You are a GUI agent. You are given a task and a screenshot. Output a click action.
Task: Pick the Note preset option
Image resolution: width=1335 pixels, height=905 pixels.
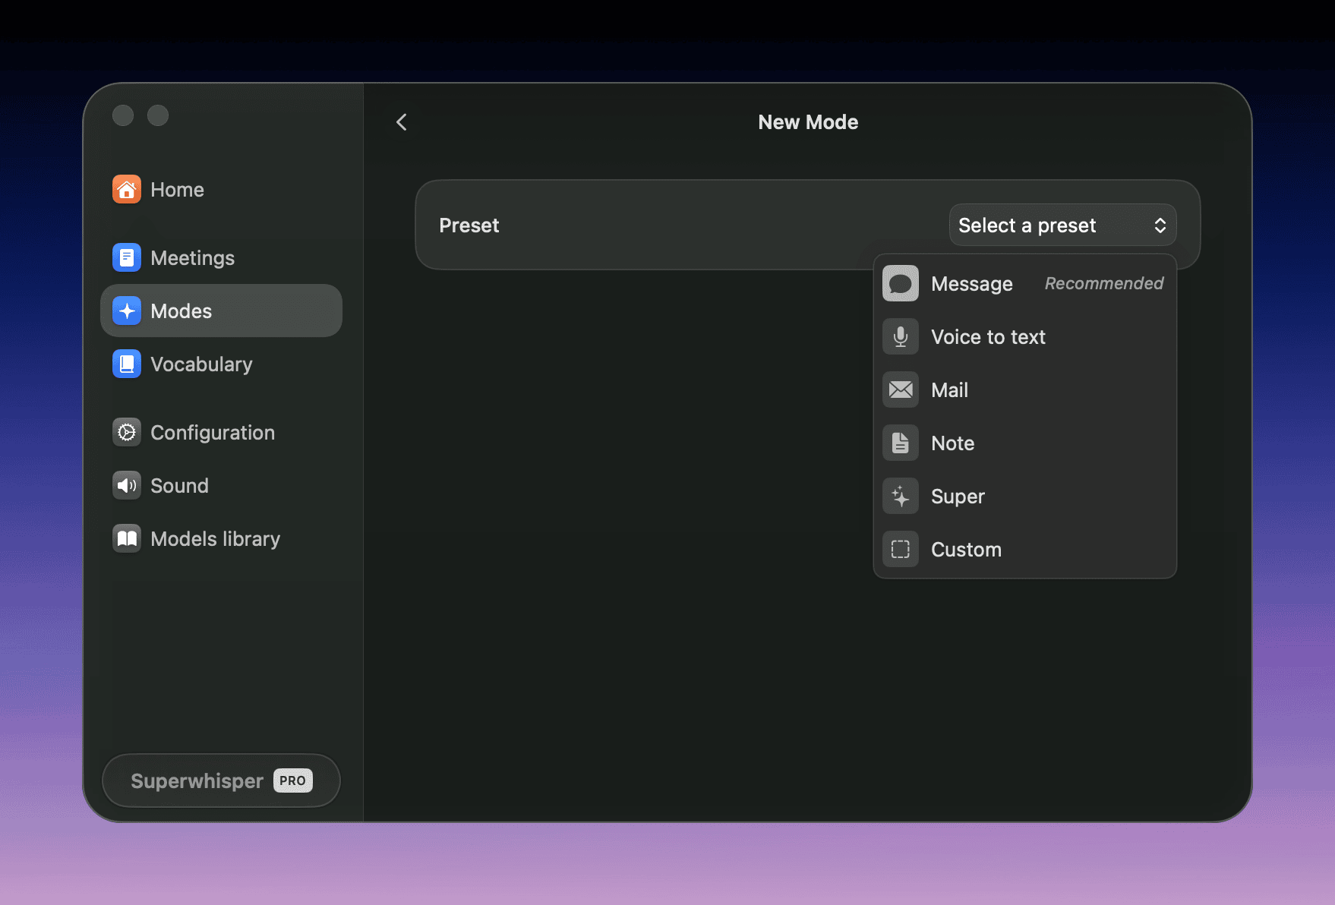click(1024, 443)
